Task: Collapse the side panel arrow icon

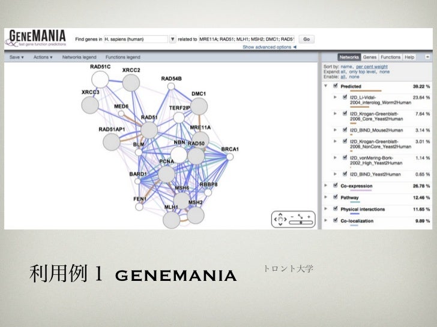Action: point(427,57)
